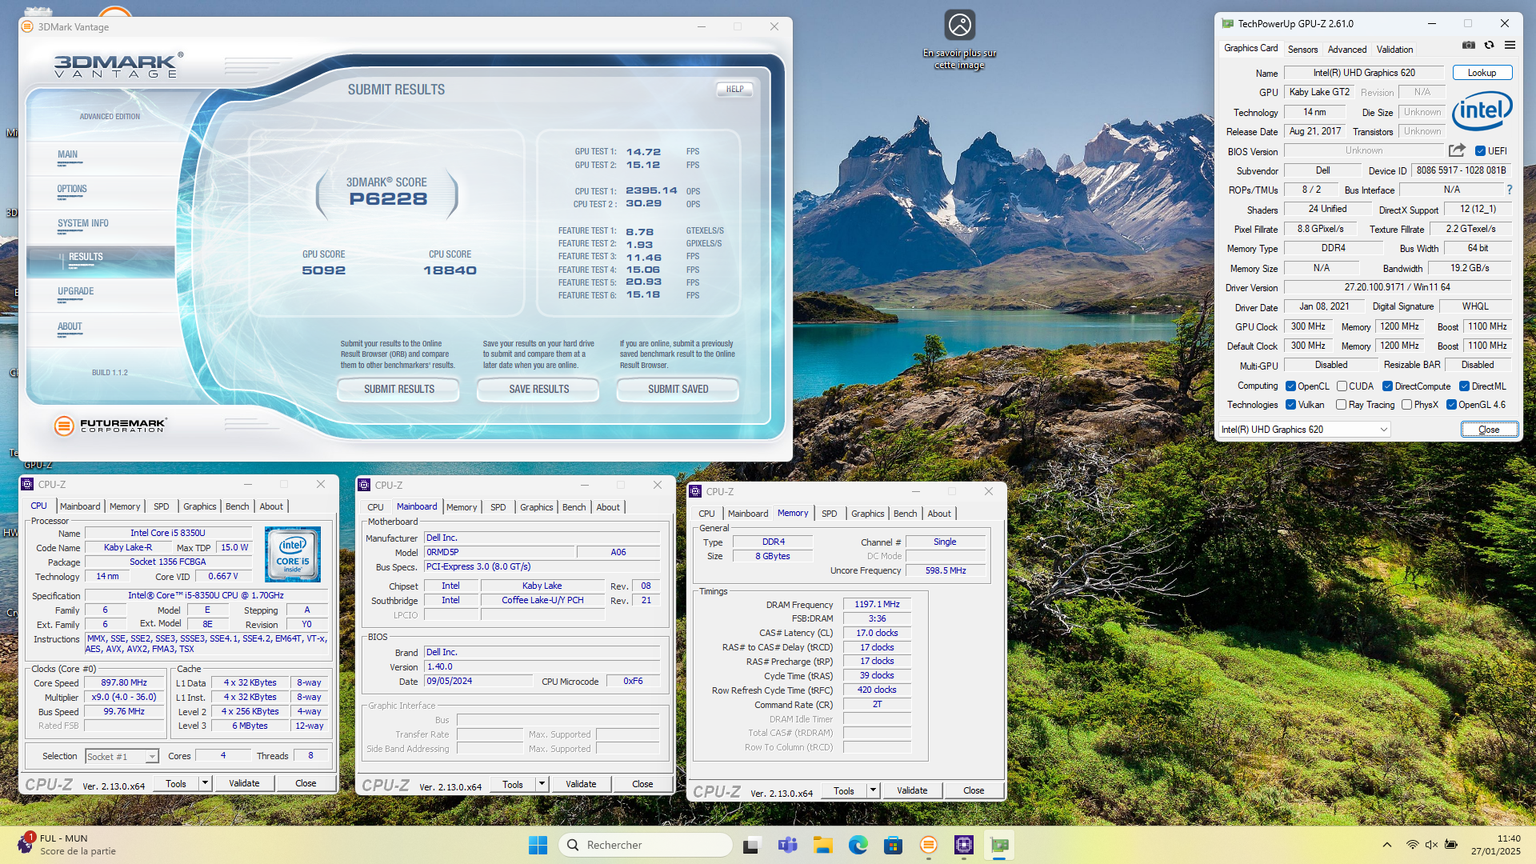
Task: Switch to 3DMark Vantage taskbar icon
Action: (x=929, y=845)
